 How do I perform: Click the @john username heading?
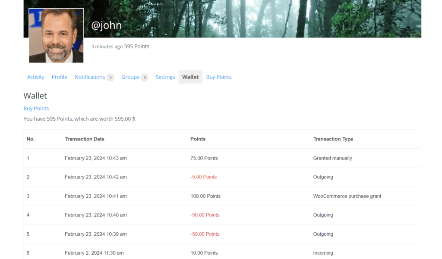click(107, 25)
